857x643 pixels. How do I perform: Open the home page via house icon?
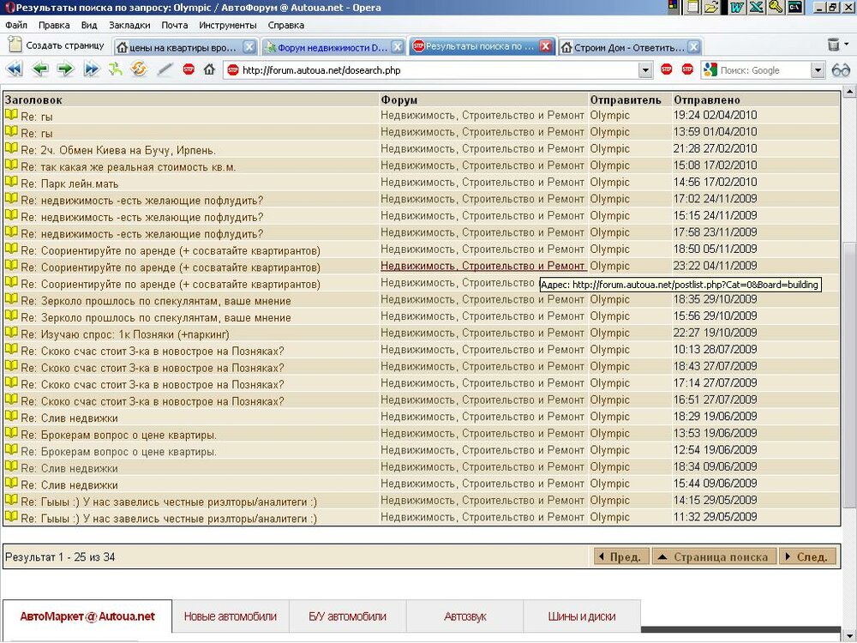209,69
